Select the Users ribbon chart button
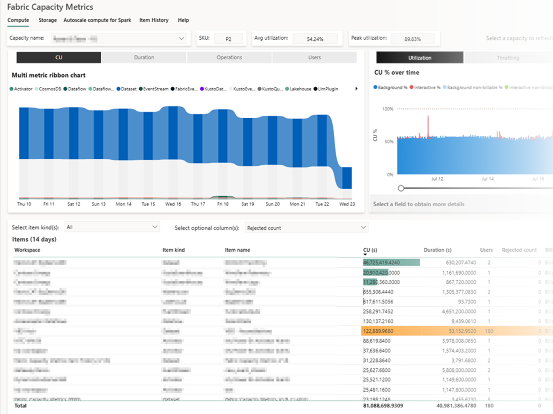553x414 pixels. (315, 57)
